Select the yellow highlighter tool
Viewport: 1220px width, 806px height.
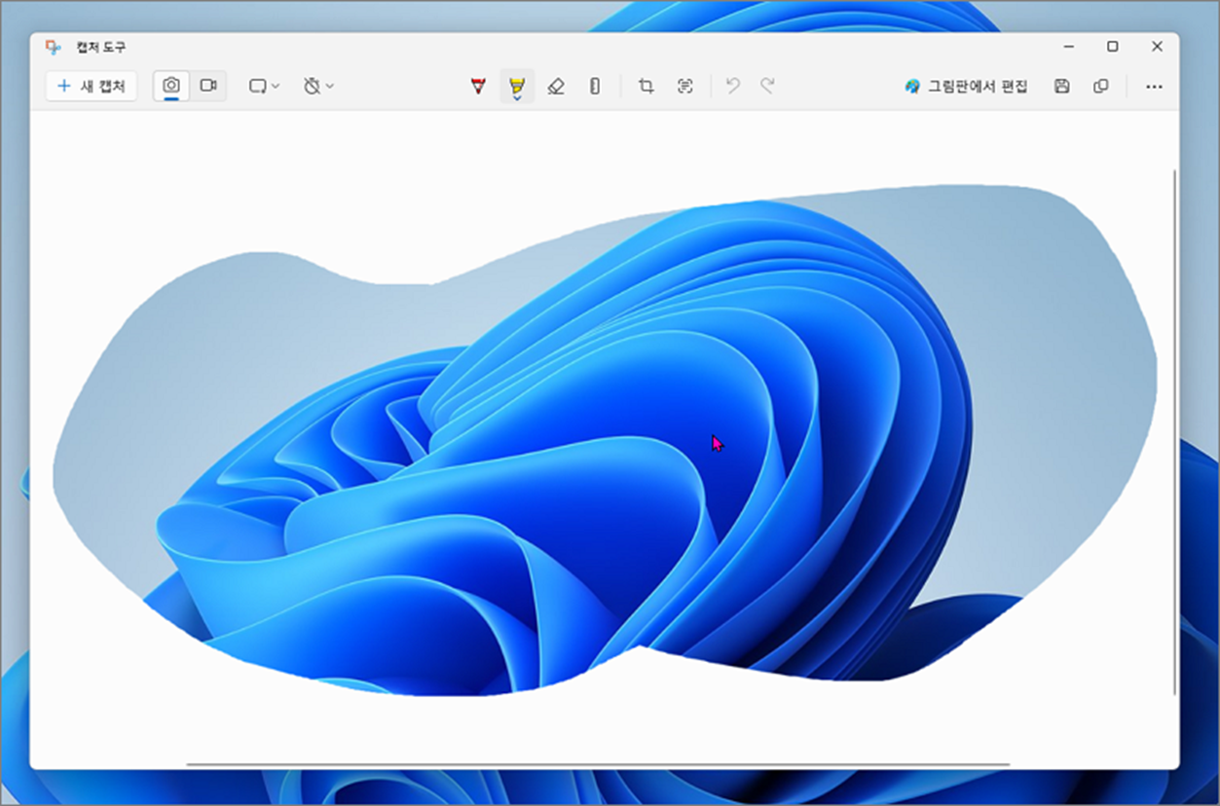click(517, 87)
